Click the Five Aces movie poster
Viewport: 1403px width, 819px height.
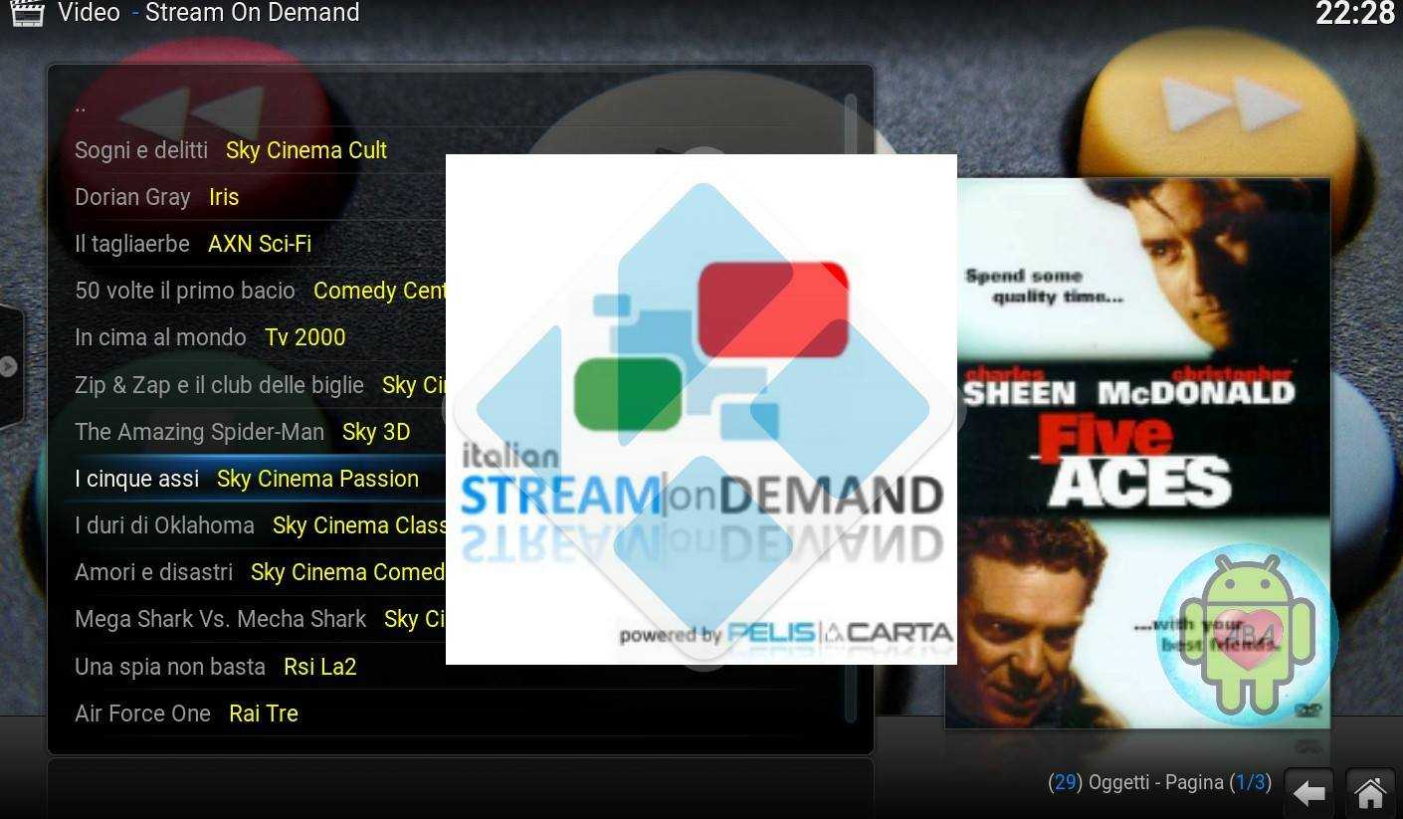[x=1137, y=454]
